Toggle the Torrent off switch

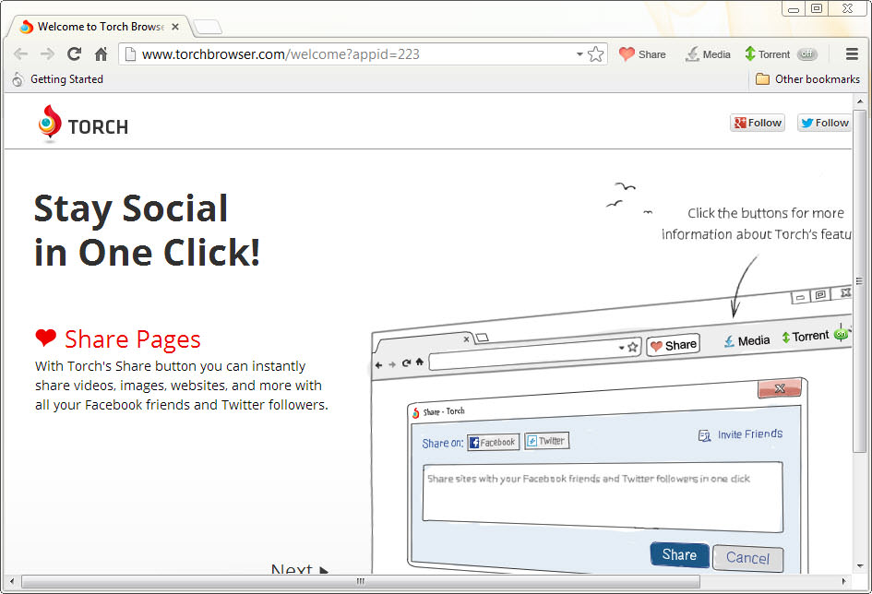click(806, 54)
